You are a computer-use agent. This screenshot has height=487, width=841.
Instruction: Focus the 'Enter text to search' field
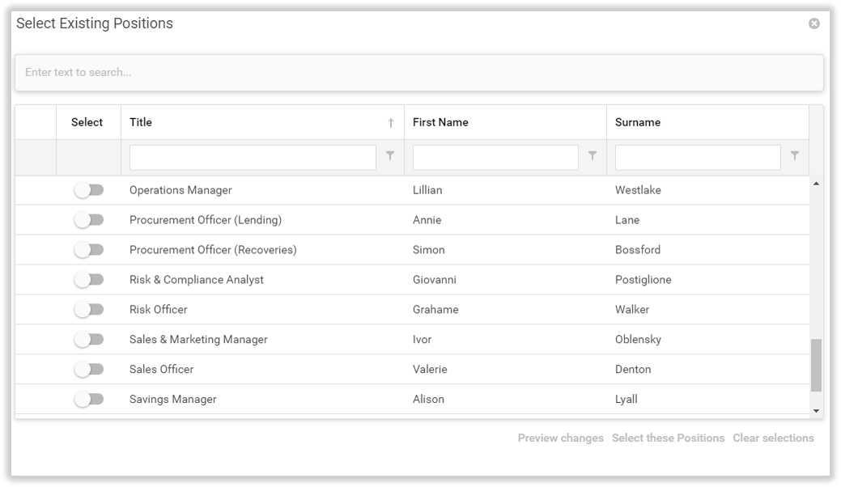pos(418,73)
